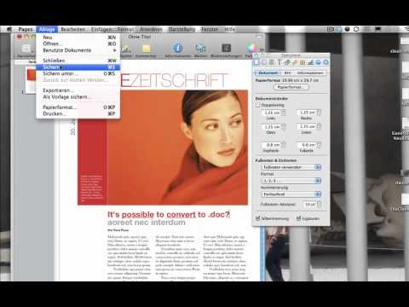Open the Metrics ruler inspector icon
The height and width of the screenshot is (307, 409).
295,62
